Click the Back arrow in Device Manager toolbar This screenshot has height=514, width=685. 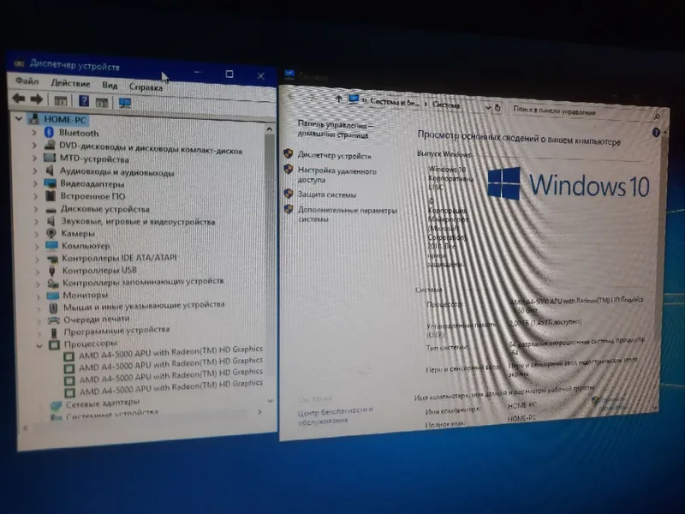(18, 99)
